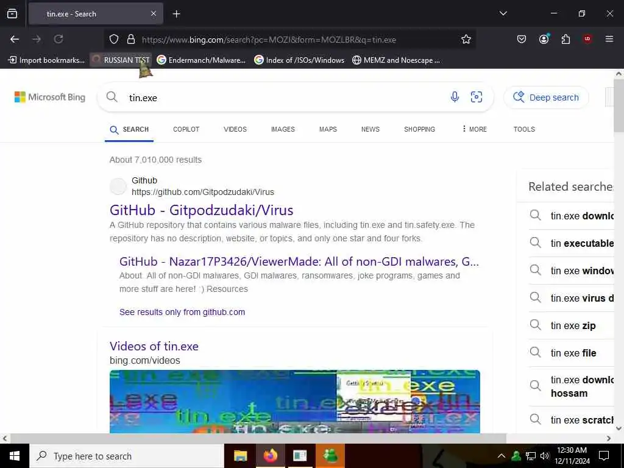
Task: Open GitHub - Gitpodzudaki/Virus result
Action: point(201,210)
